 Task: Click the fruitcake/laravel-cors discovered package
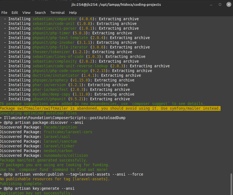pos(68,132)
